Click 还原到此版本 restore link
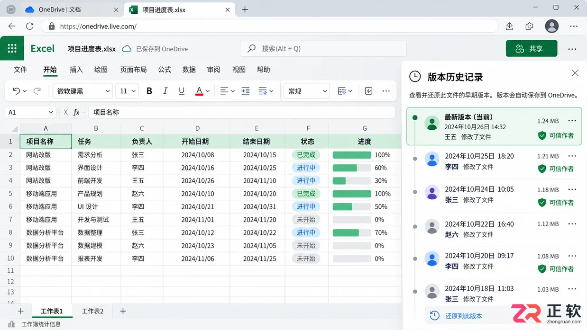 [x=464, y=316]
